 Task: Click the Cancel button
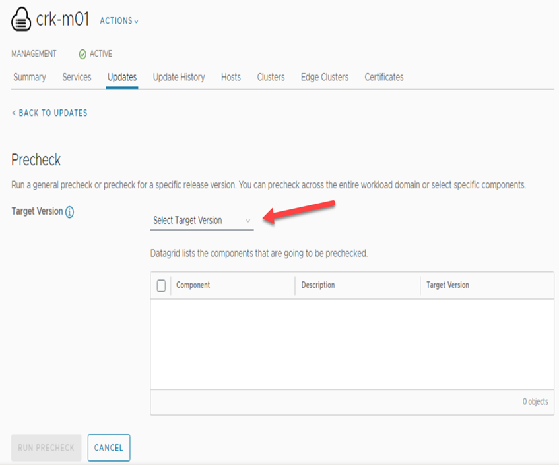click(109, 447)
